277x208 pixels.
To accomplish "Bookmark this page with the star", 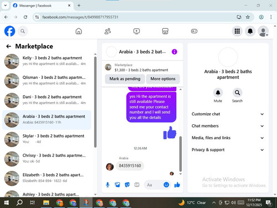I will pyautogui.click(x=248, y=17).
